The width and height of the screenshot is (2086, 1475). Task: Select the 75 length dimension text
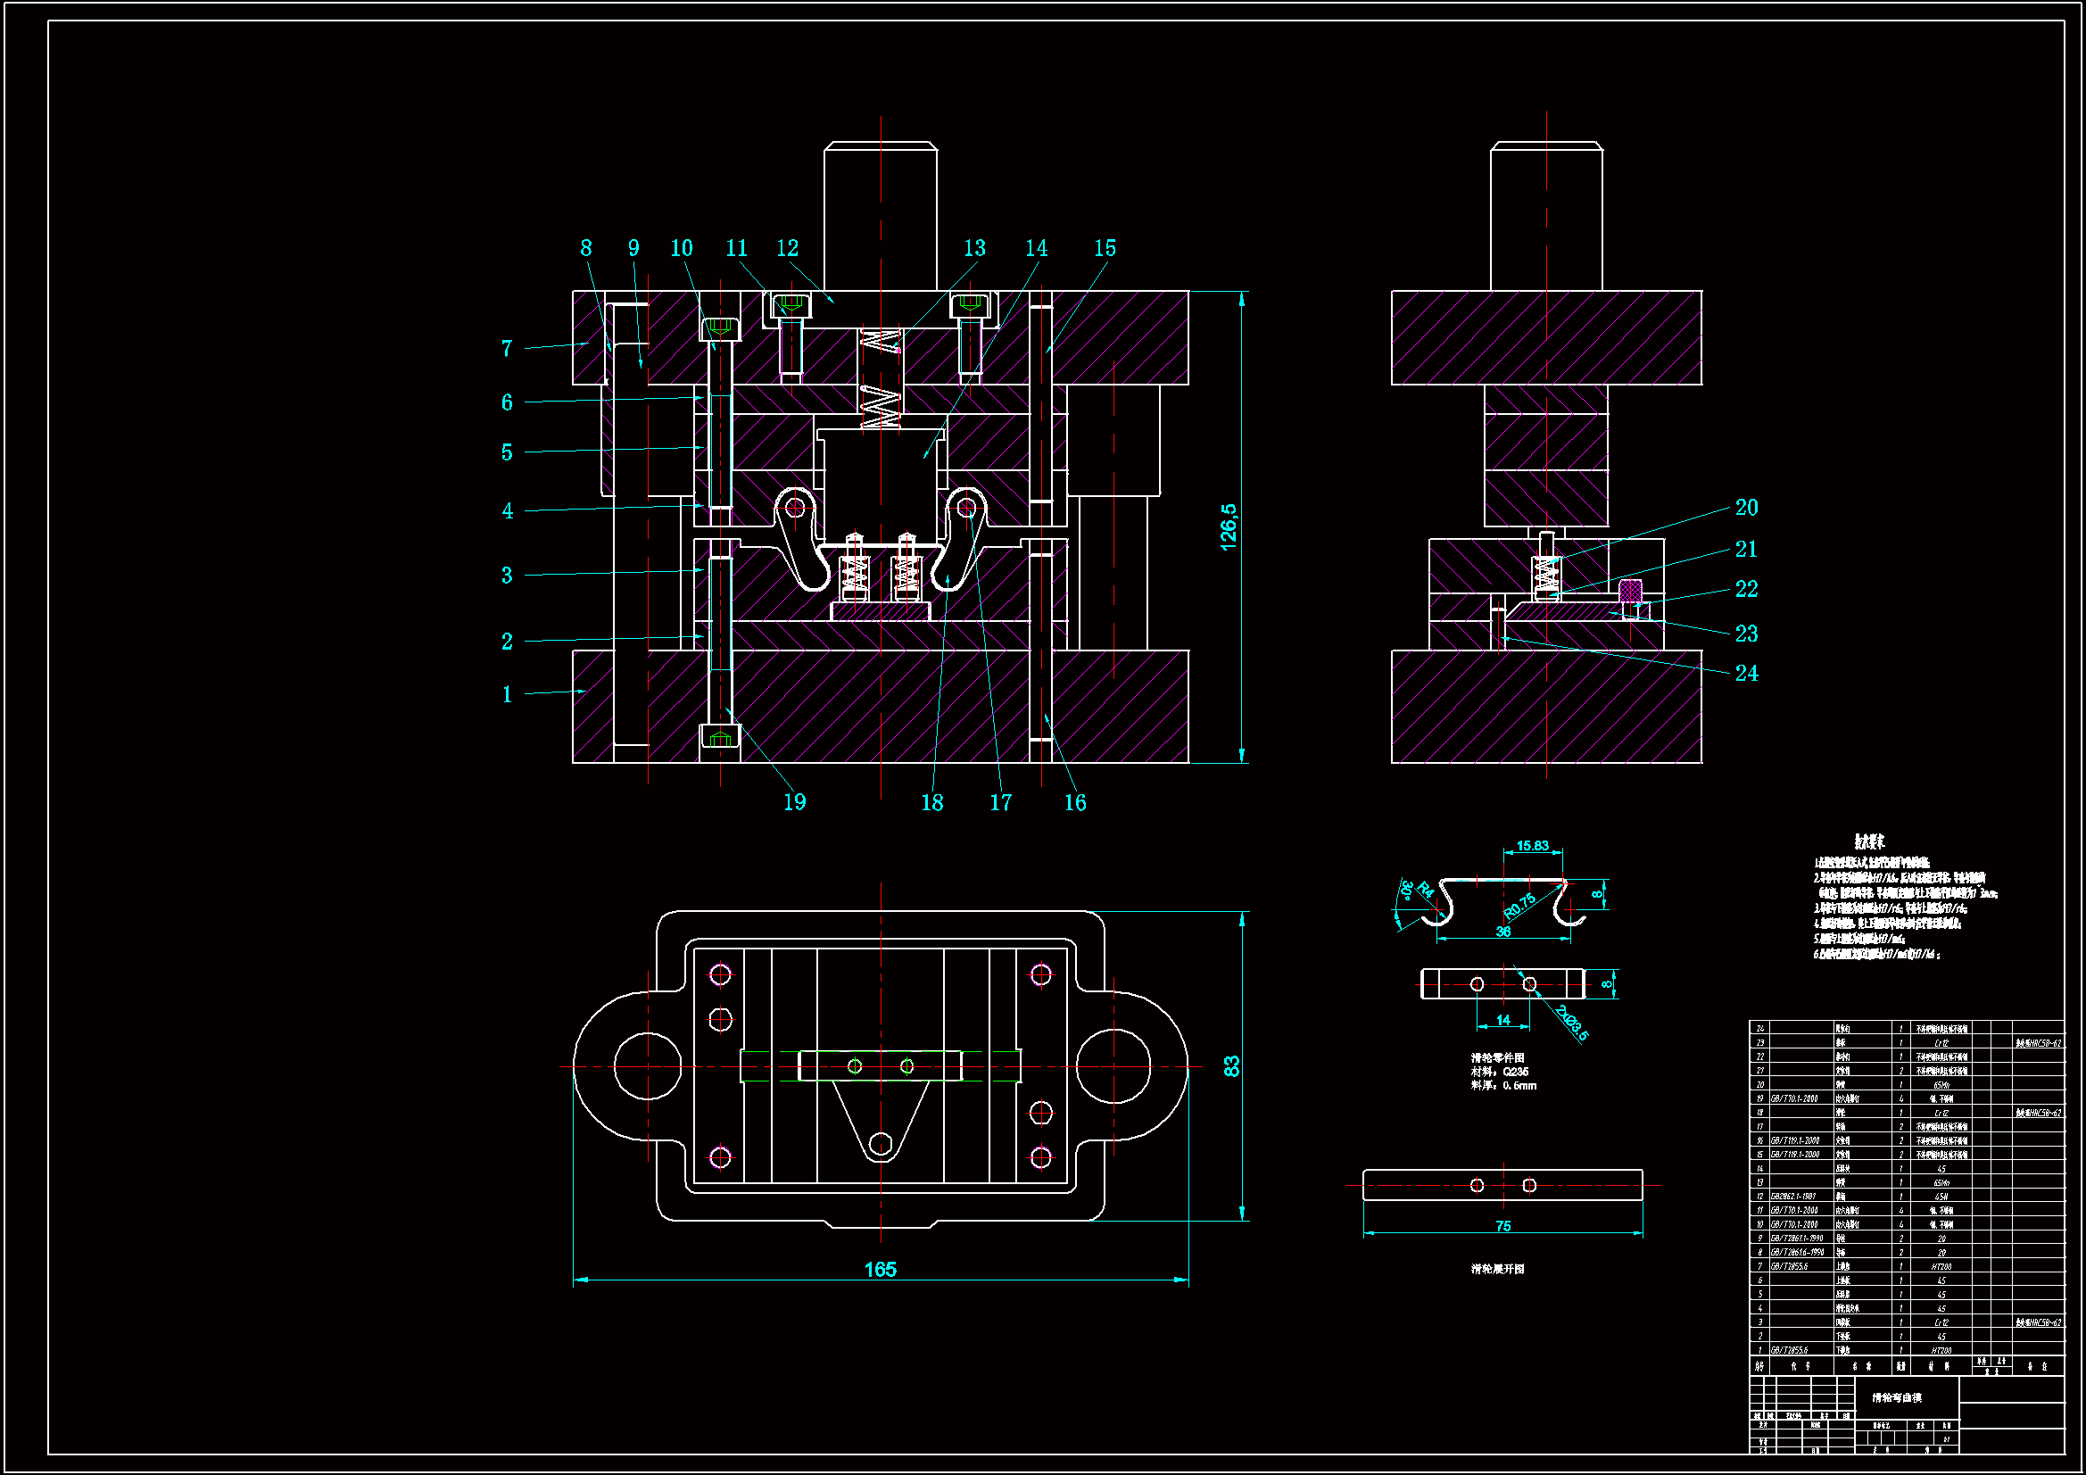click(1502, 1226)
